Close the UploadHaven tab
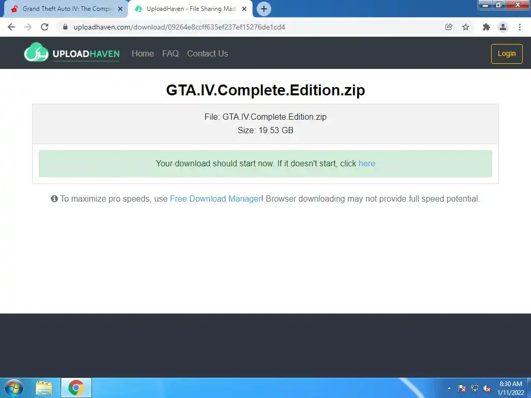531x398 pixels. point(244,9)
